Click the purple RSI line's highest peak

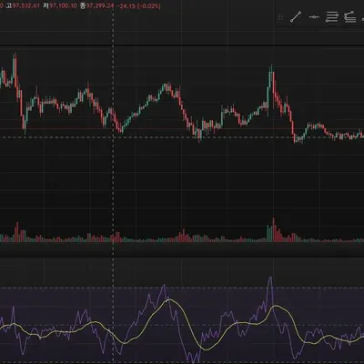coord(270,278)
